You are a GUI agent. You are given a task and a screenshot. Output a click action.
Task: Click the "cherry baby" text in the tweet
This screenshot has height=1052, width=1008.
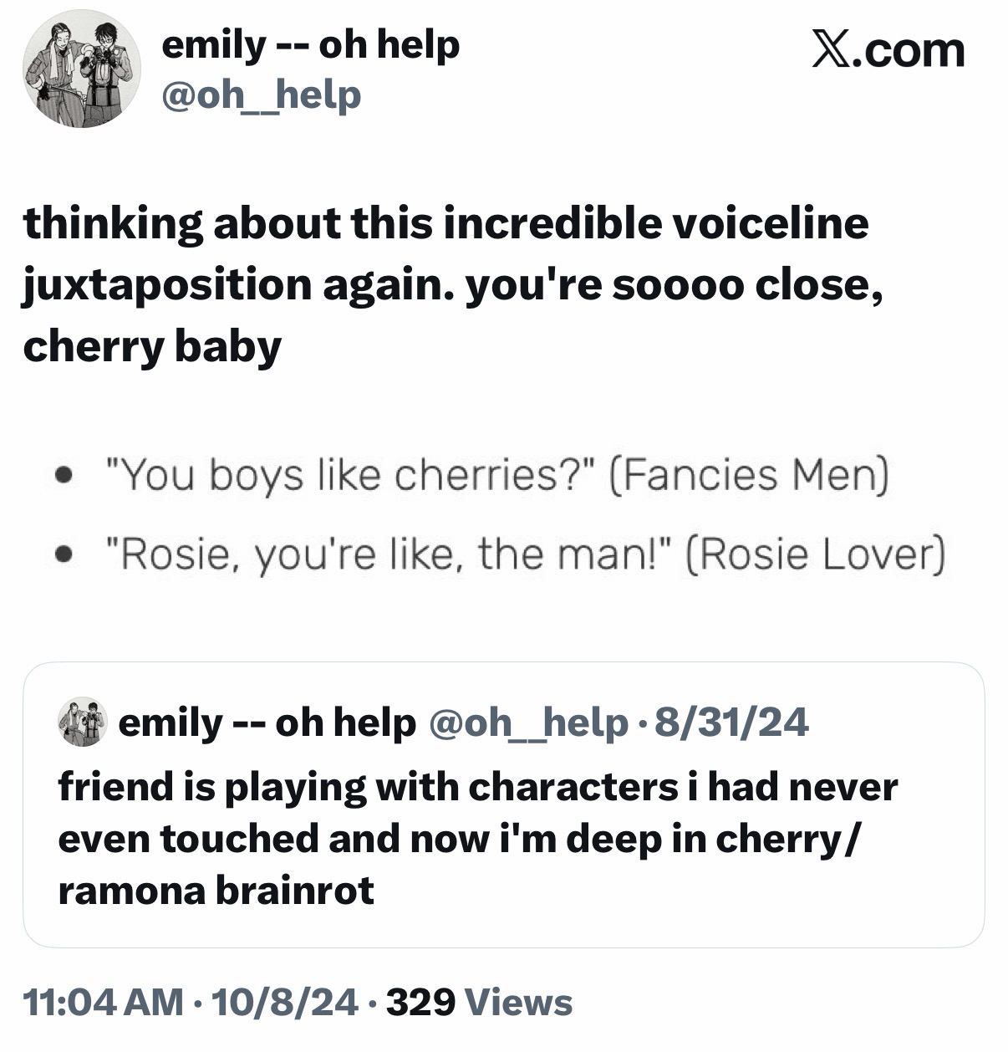(x=152, y=346)
